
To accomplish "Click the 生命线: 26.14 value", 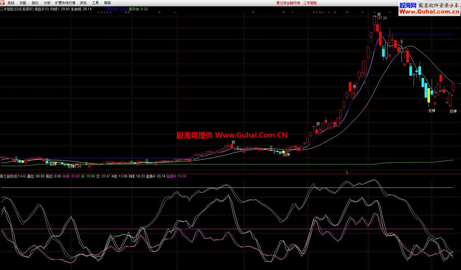I will 81,9.
